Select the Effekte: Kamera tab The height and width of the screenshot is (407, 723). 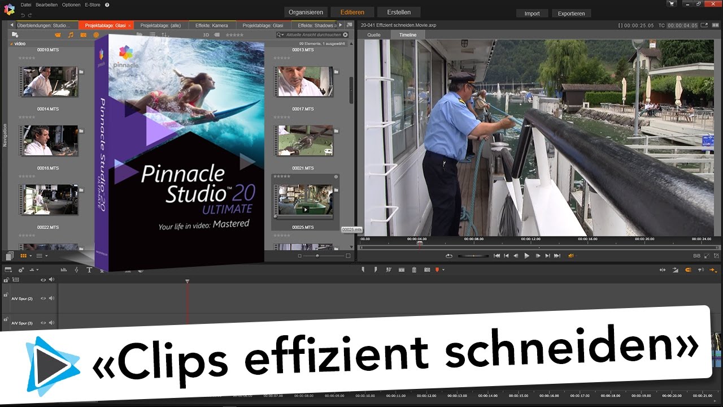tap(212, 25)
